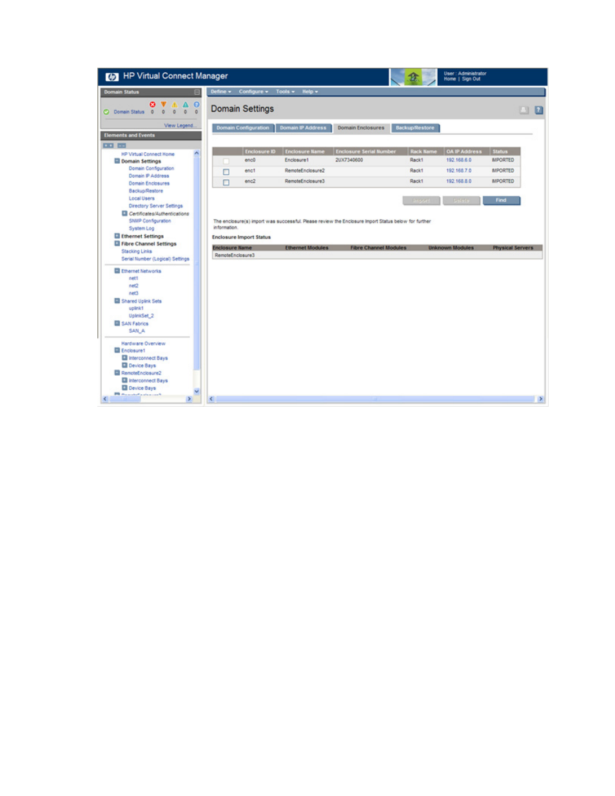Expand the Fibre Channel Settings node

tap(117, 244)
